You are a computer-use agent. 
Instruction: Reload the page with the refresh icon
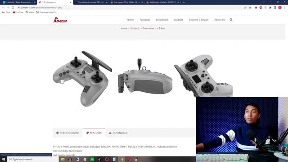tap(13, 8)
